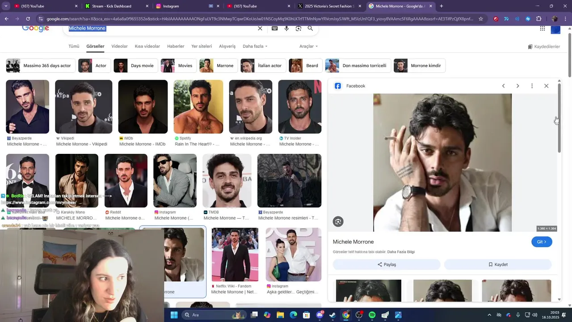
Task: Open Kaydedilenler saved items
Action: (x=544, y=47)
